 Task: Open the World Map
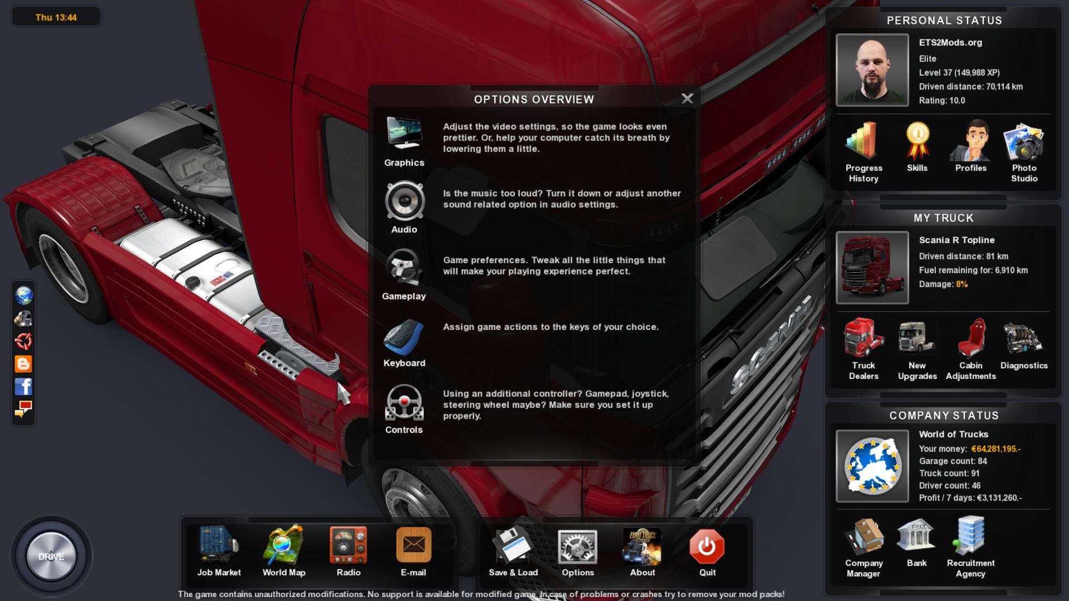[284, 546]
